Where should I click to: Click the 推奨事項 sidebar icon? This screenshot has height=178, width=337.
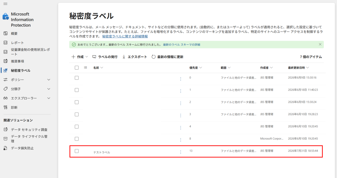click(5, 61)
